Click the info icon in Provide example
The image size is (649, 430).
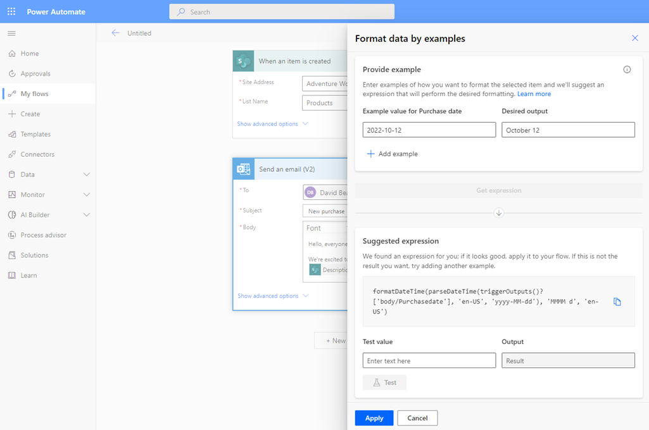click(627, 70)
